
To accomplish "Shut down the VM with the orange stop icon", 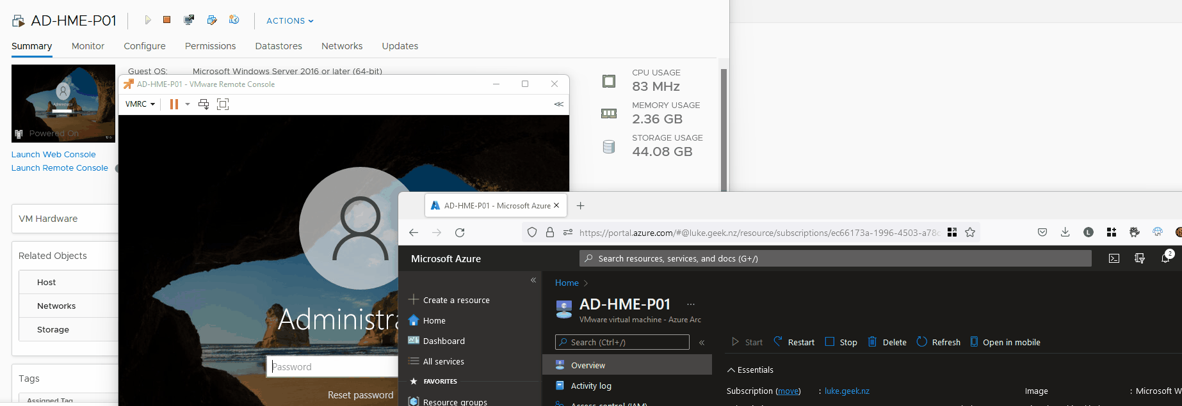I will click(x=167, y=20).
